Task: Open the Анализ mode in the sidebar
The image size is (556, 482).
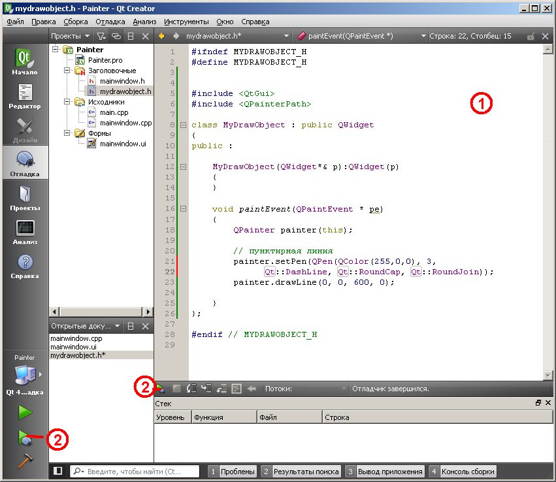Action: [x=25, y=232]
